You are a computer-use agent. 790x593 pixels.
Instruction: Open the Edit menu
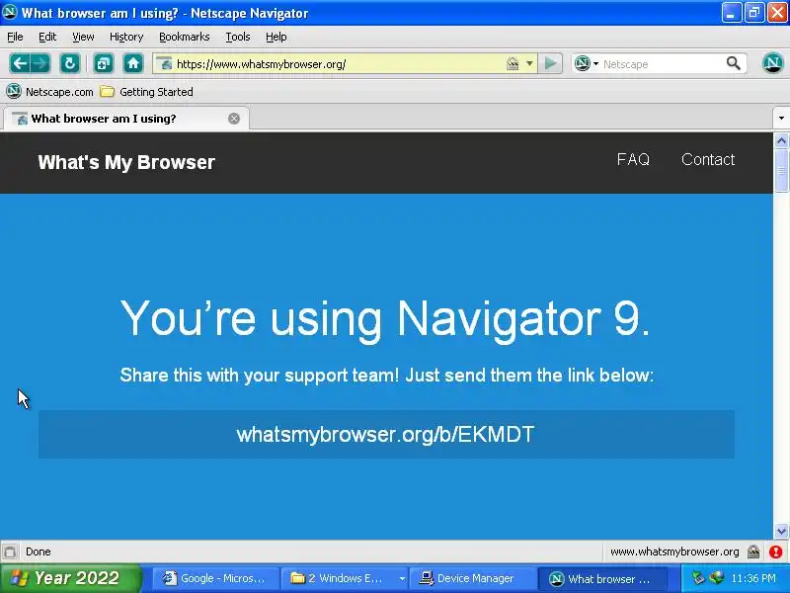click(47, 37)
